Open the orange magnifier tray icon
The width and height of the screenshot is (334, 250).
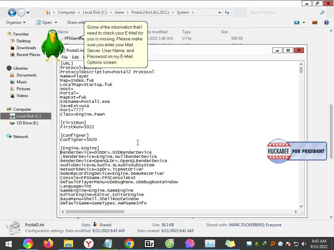(x=272, y=244)
